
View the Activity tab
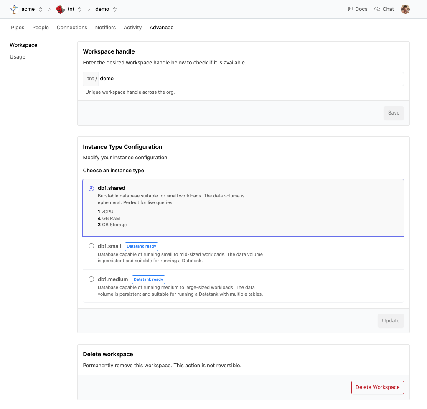(132, 28)
